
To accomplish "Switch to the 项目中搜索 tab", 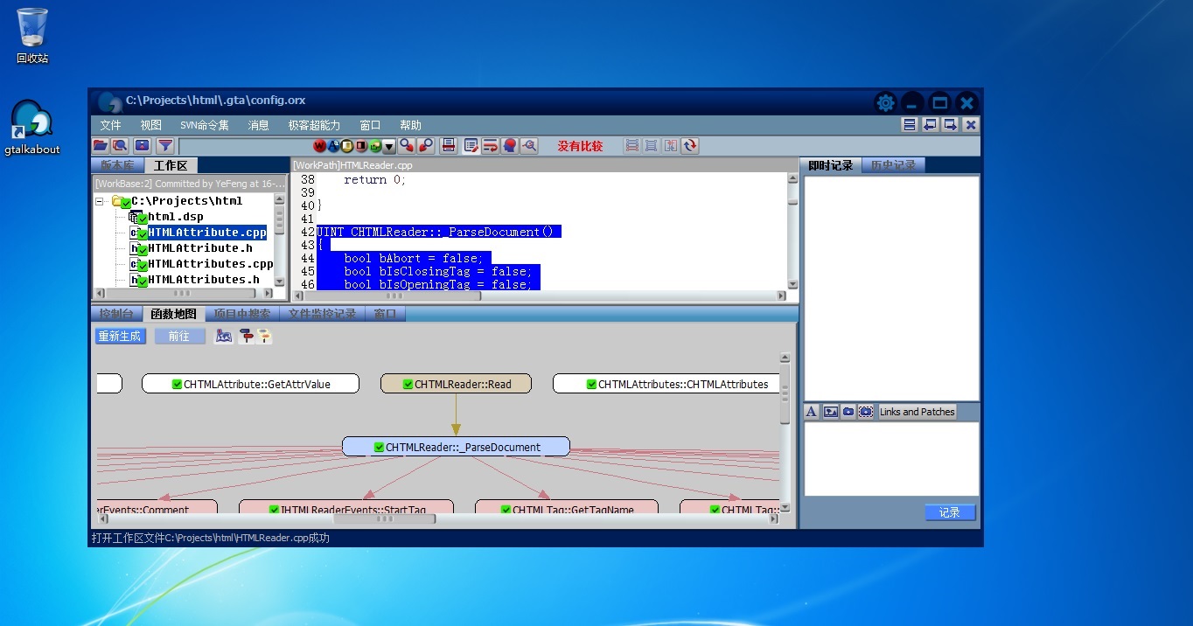I will click(242, 314).
